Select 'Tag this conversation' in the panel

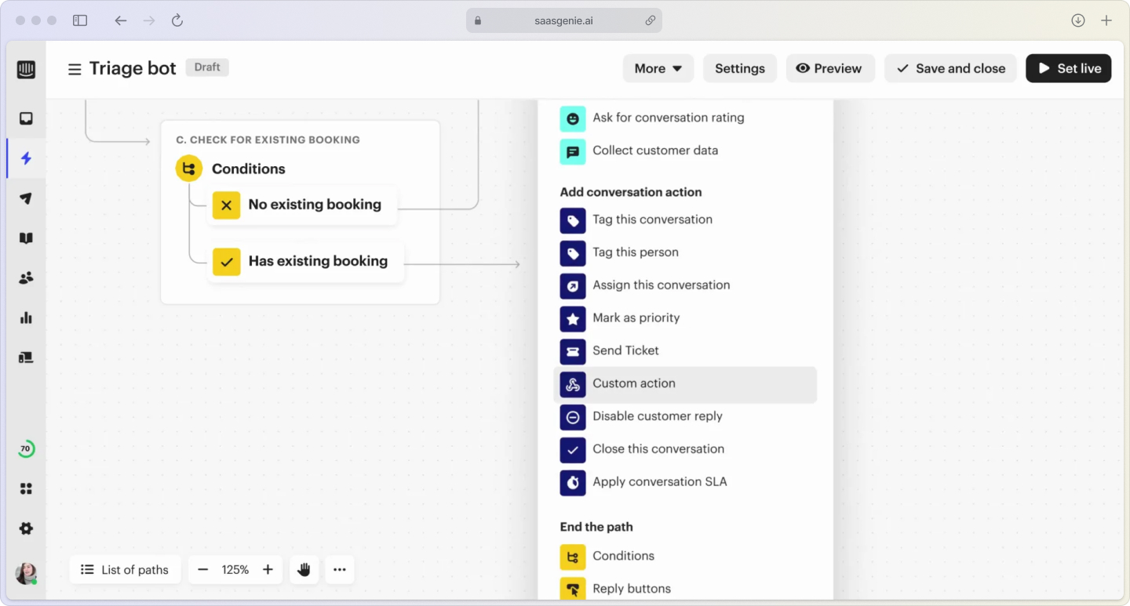(x=652, y=220)
